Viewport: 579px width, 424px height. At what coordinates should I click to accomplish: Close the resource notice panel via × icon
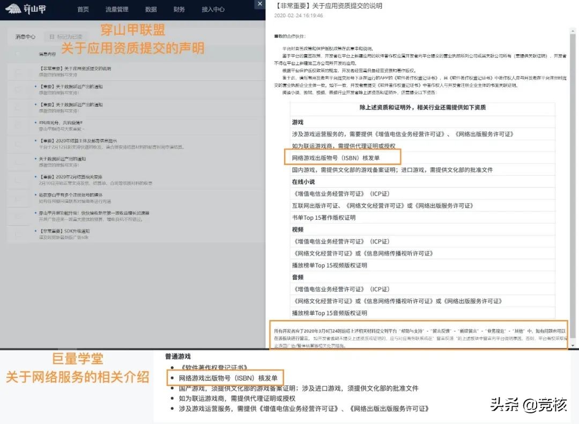click(x=260, y=4)
